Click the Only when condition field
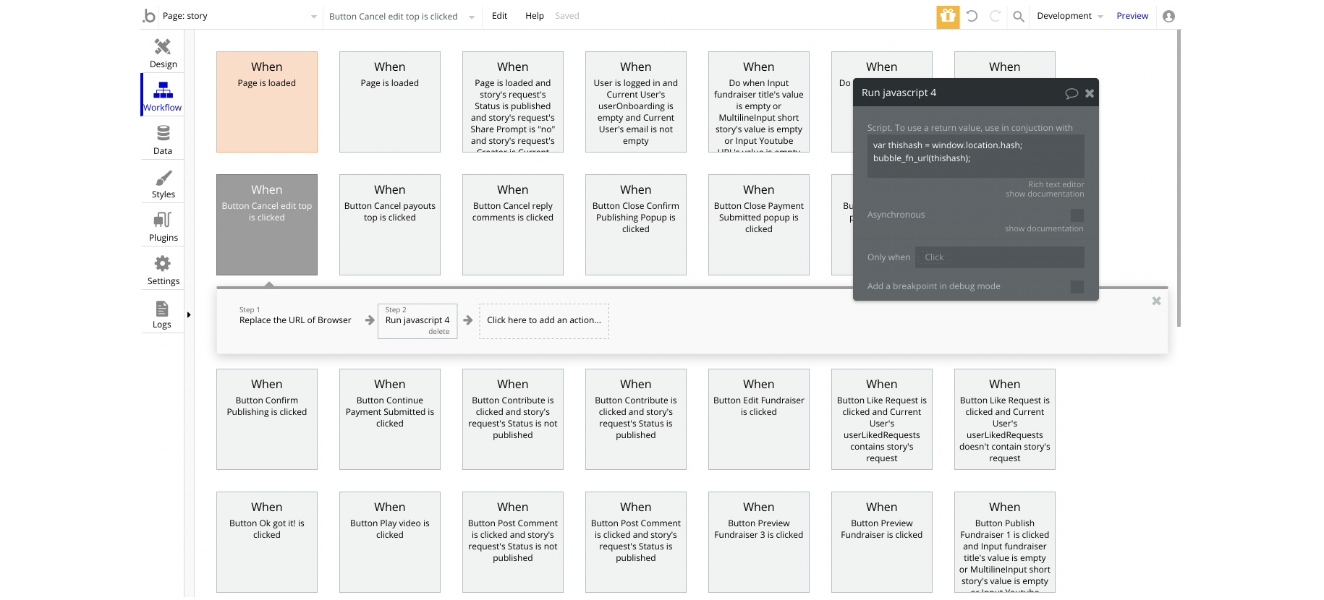The width and height of the screenshot is (1324, 600). point(999,257)
